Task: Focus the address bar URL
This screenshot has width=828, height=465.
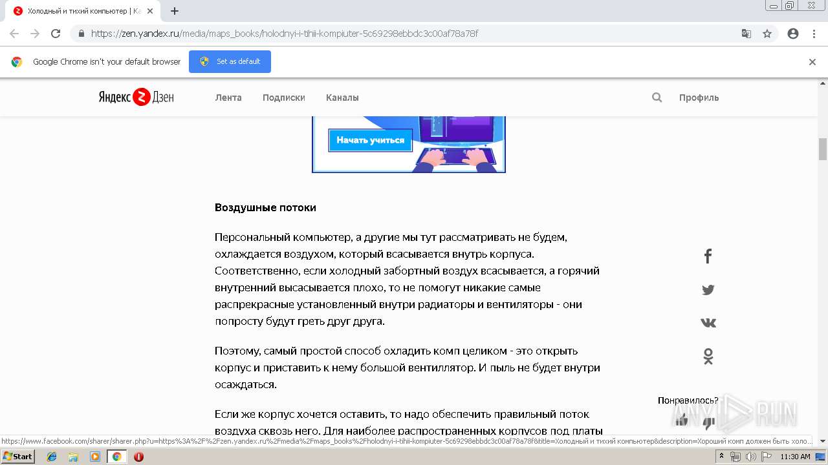Action: click(285, 34)
